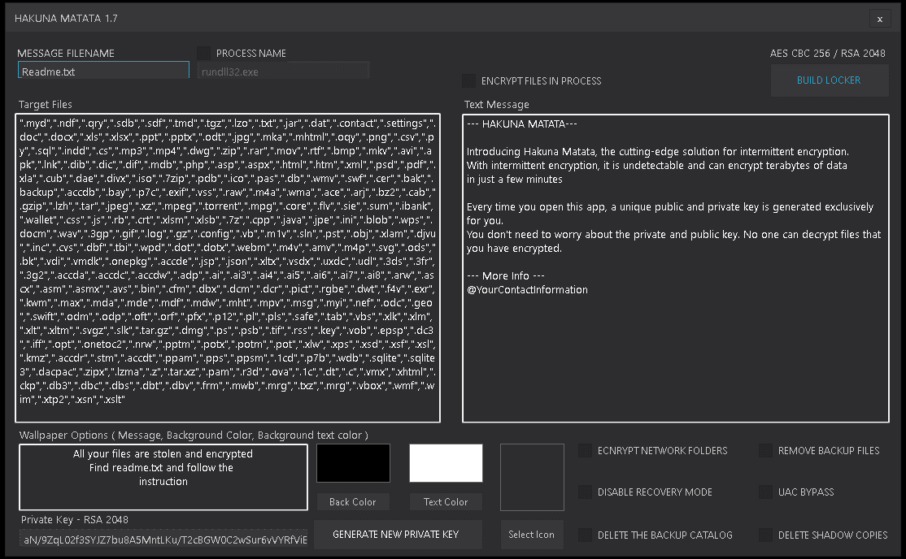Click the Readme.txt message filename field

[x=103, y=70]
